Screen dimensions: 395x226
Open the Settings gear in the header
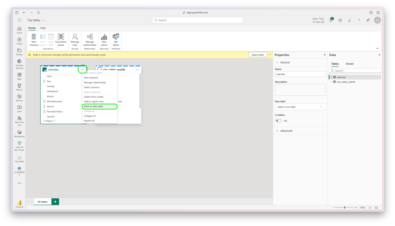click(x=340, y=20)
